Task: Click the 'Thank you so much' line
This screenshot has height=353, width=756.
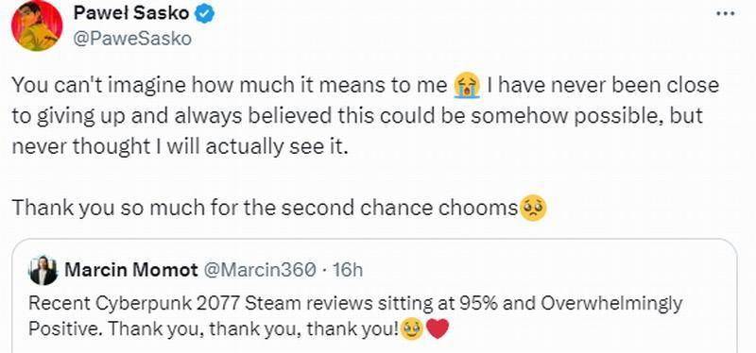Action: [x=265, y=209]
